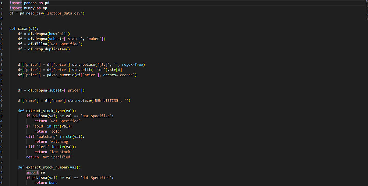Image resolution: width=368 pixels, height=186 pixels.
Task: Click the 'import re' statement
Action: point(36,172)
